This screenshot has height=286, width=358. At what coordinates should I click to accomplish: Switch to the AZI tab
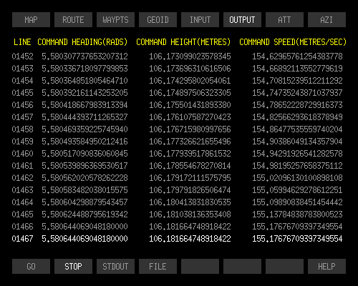pos(326,19)
